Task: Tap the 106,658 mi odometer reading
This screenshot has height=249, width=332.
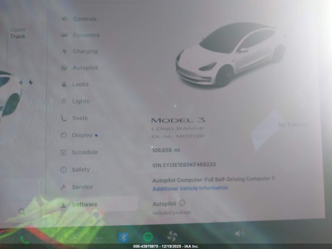Action: pos(166,150)
